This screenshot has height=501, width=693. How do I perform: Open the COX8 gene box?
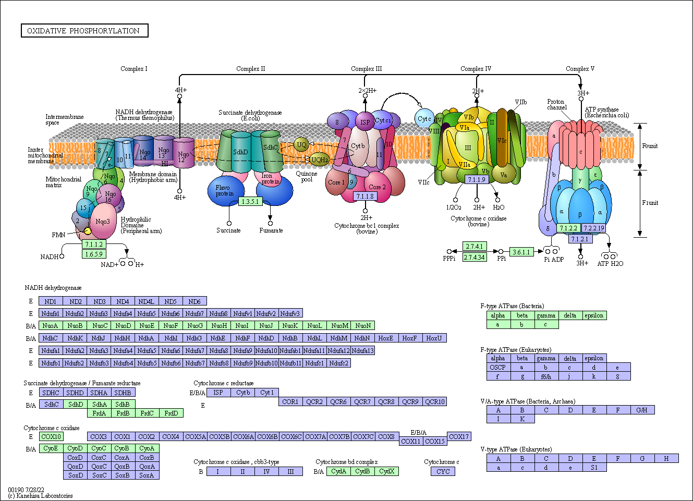[386, 436]
